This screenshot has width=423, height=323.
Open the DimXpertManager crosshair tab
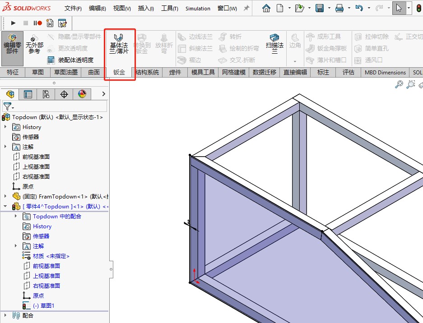[64, 94]
